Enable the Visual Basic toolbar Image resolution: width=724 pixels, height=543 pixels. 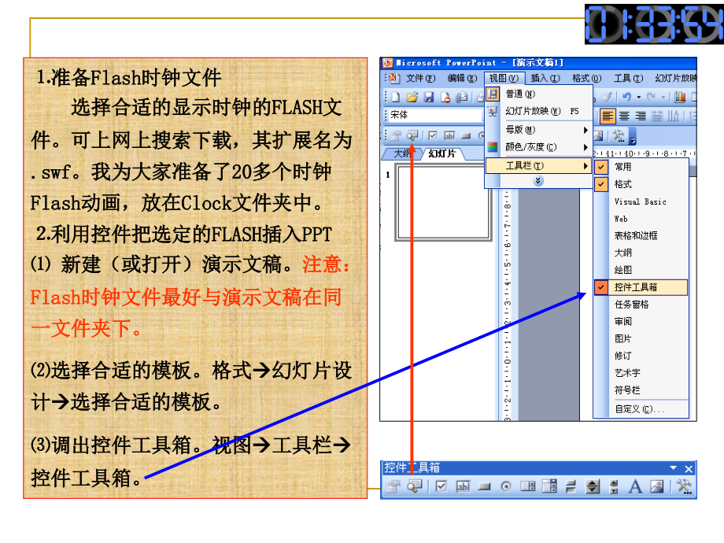(x=641, y=201)
